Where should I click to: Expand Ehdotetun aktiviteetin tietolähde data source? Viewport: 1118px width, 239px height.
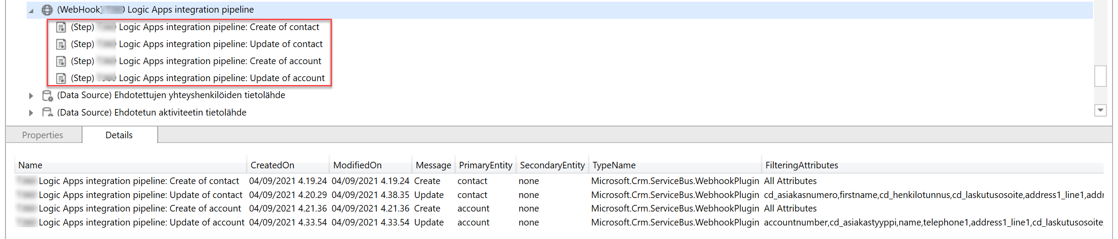pyautogui.click(x=31, y=113)
